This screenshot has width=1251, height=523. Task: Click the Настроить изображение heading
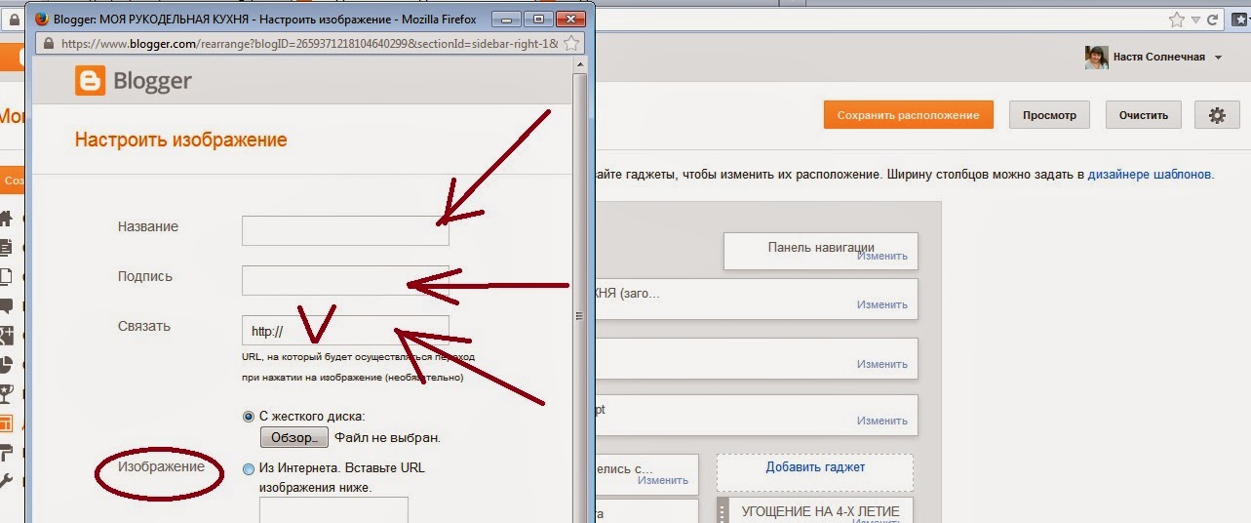pos(181,140)
